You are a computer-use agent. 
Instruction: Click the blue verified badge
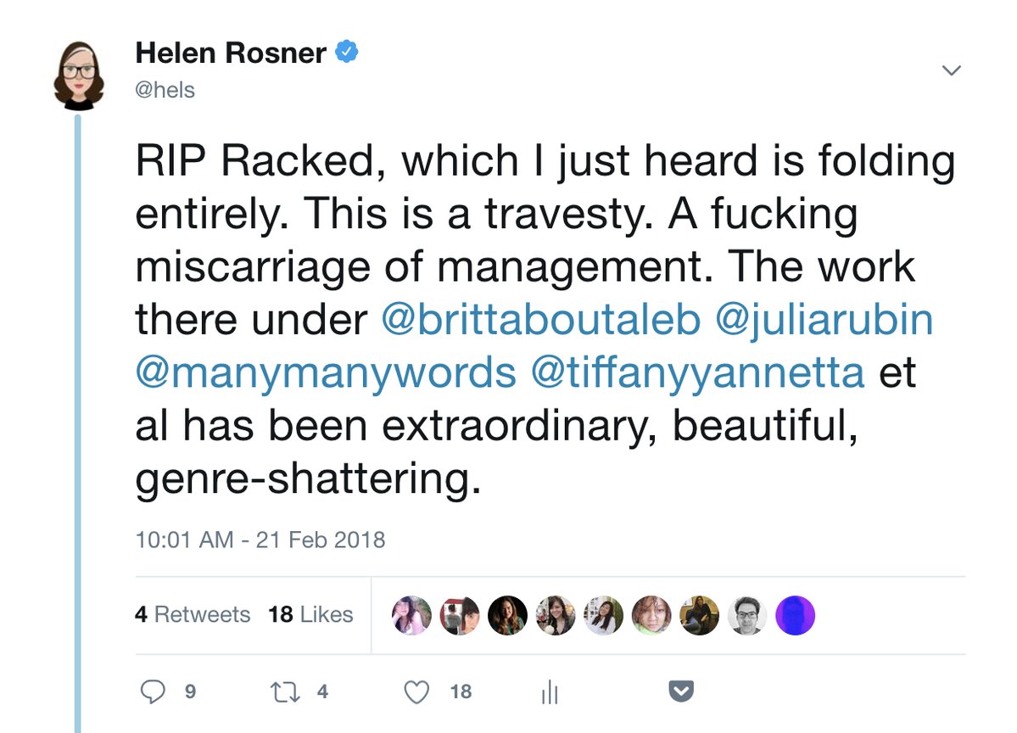click(348, 53)
